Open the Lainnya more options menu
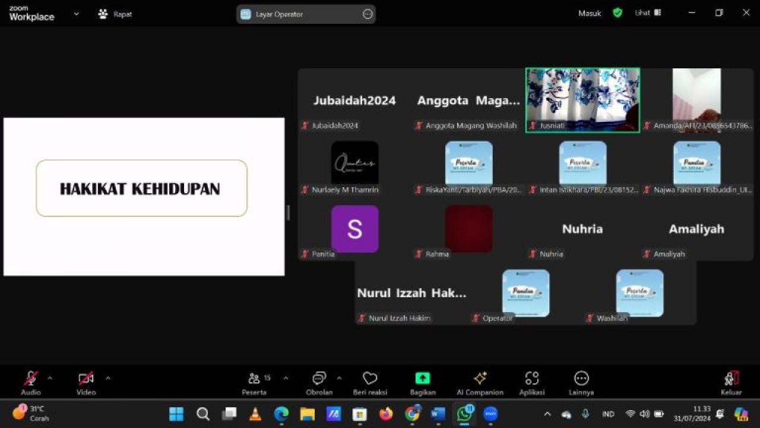The width and height of the screenshot is (760, 428). click(x=581, y=383)
